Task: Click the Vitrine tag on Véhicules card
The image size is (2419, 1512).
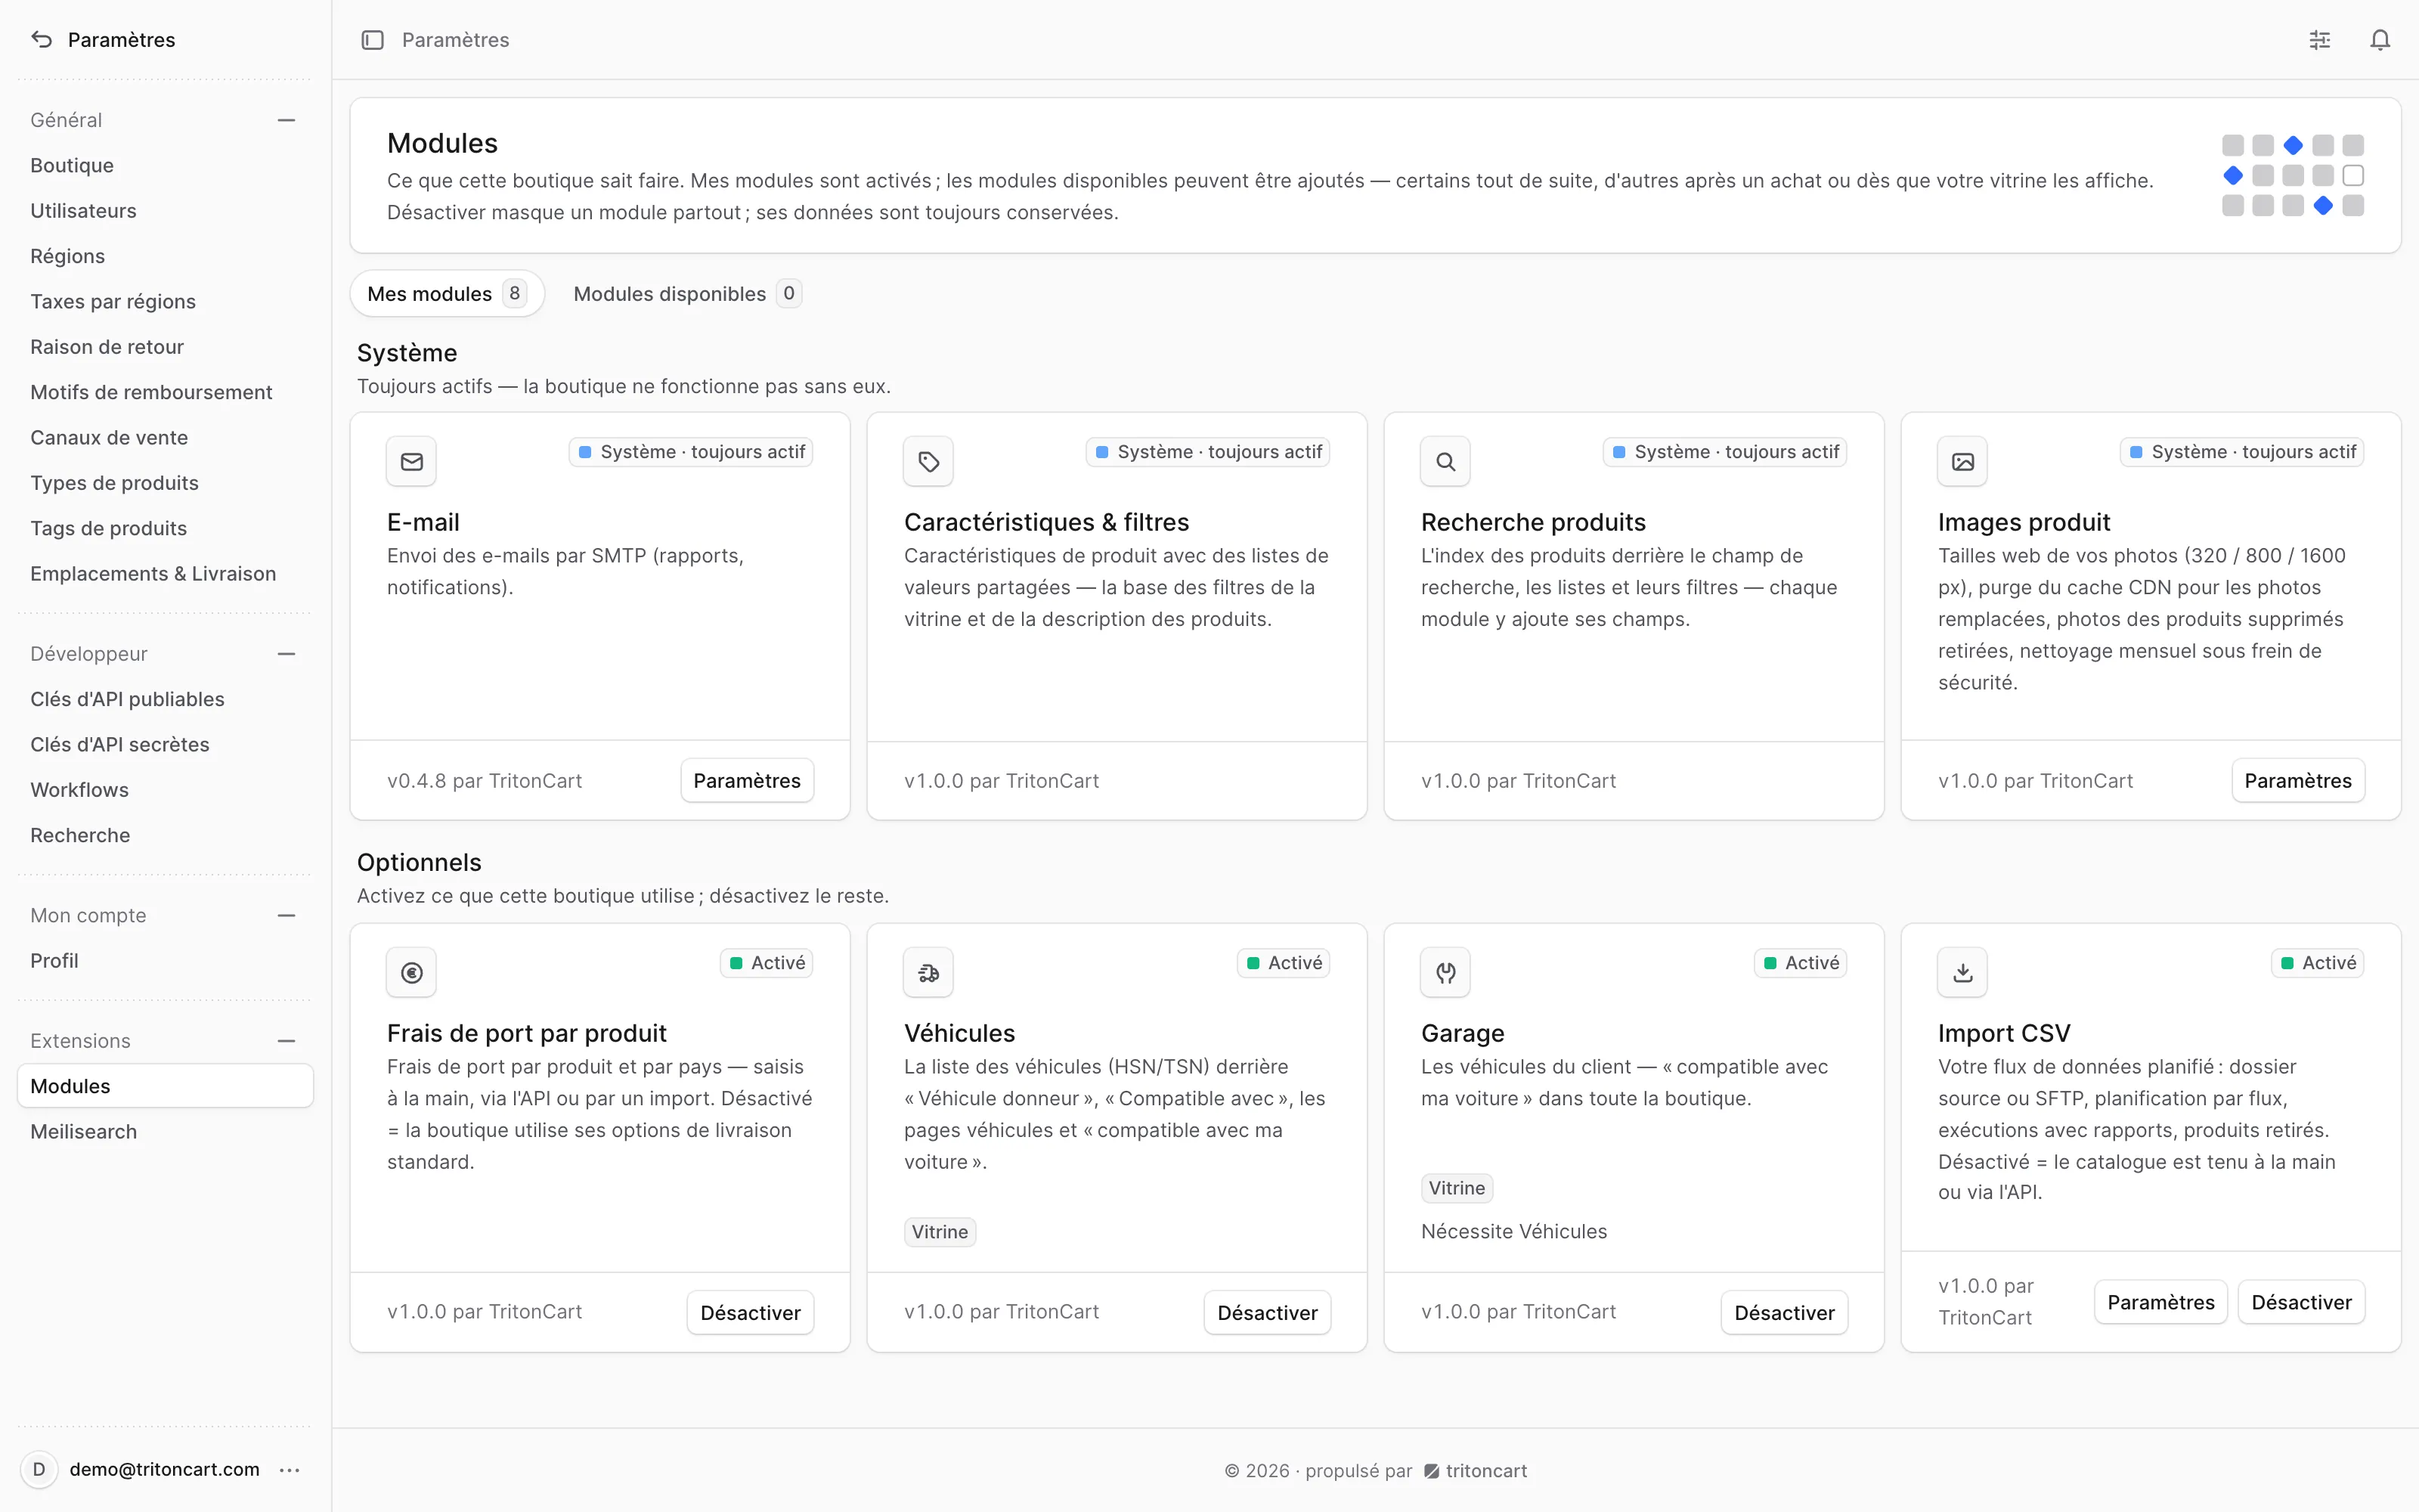Action: coord(940,1231)
